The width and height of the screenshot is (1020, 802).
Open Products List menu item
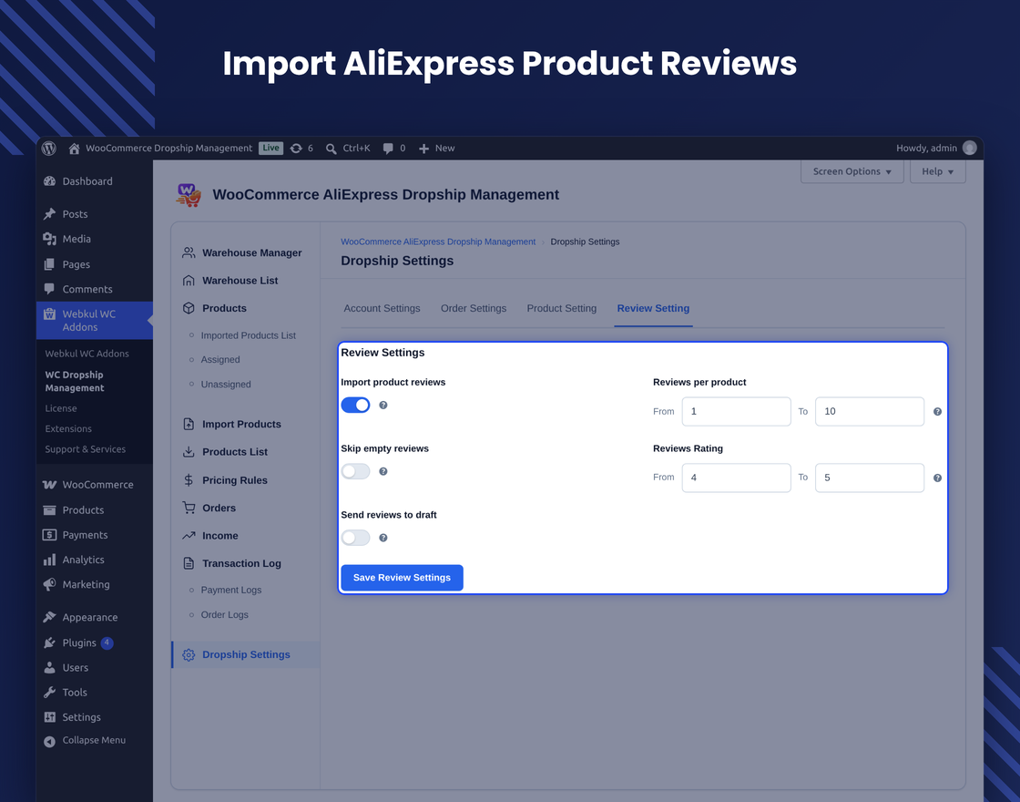235,452
